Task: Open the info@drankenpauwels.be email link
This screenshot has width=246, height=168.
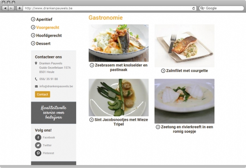Action: pyautogui.click(x=56, y=86)
